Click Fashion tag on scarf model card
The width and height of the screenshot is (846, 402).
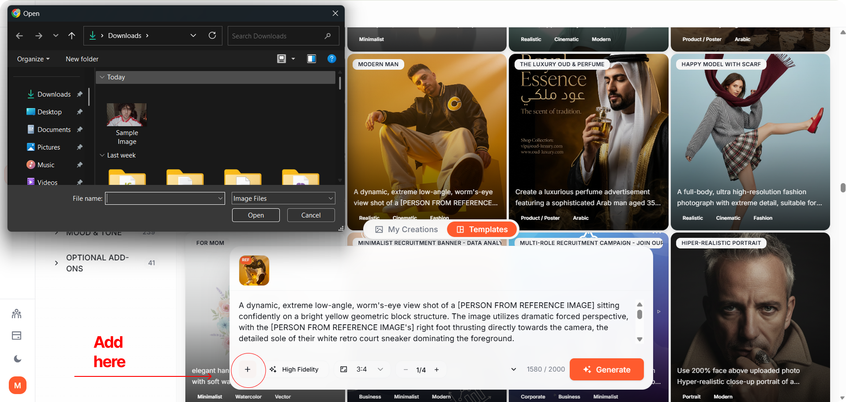[763, 218]
